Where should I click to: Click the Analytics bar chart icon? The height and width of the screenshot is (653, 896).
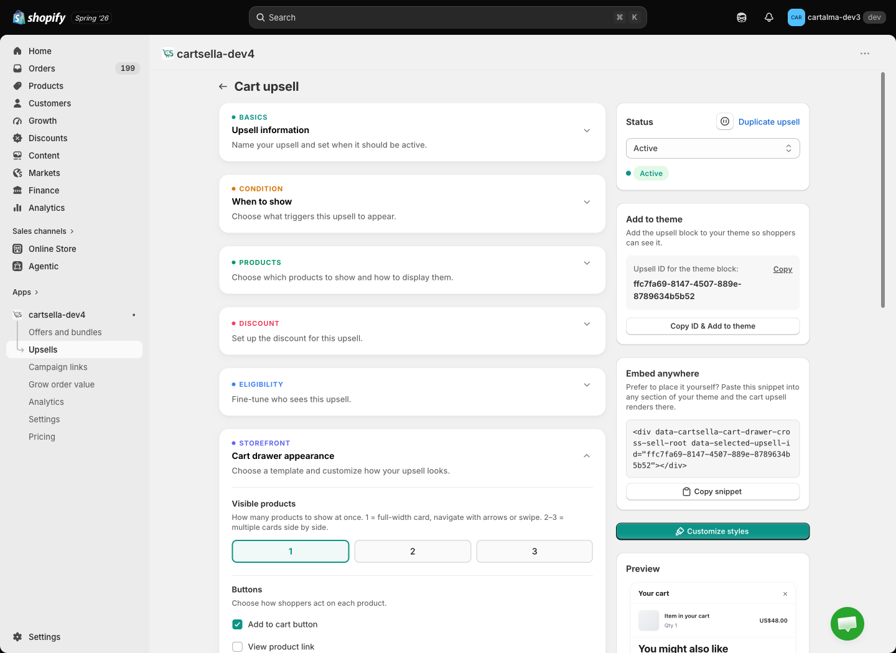tap(17, 208)
